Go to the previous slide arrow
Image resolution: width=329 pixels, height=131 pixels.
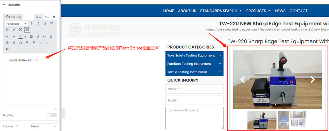click(242, 80)
